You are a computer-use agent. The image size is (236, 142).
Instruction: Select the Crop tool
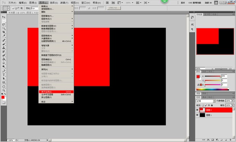click(x=4, y=32)
